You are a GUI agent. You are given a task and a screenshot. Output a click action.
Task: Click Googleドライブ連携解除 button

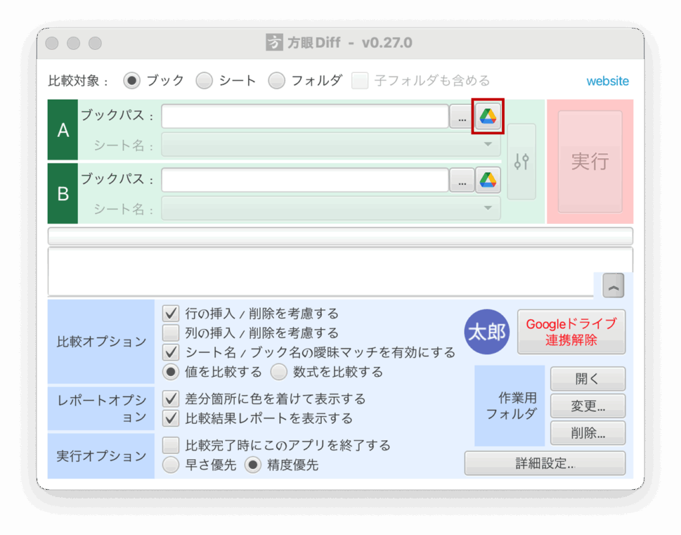pos(571,332)
